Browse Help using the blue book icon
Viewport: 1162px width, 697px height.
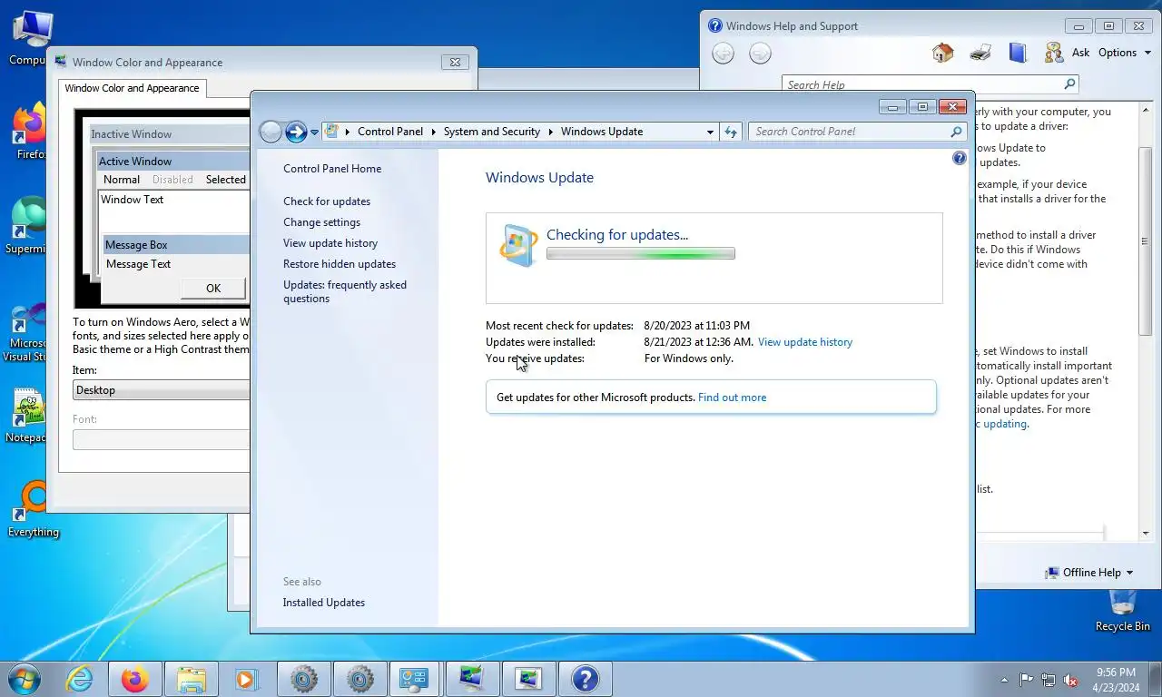(1018, 53)
